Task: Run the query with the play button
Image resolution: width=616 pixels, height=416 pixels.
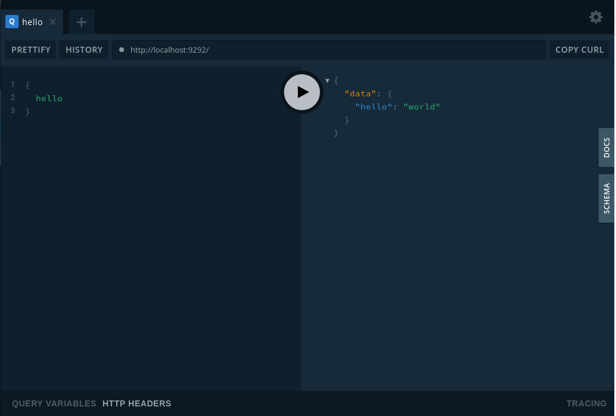Action: point(301,92)
